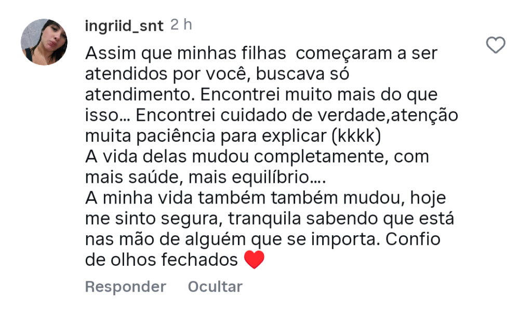This screenshot has height=313, width=532.
Task: Like the comment with the heart icon
Action: [x=496, y=46]
